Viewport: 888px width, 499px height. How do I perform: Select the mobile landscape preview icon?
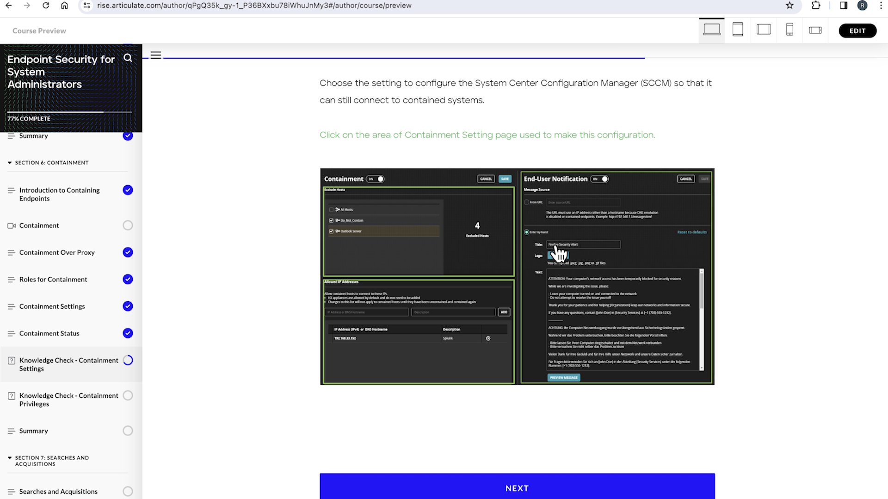[815, 30]
